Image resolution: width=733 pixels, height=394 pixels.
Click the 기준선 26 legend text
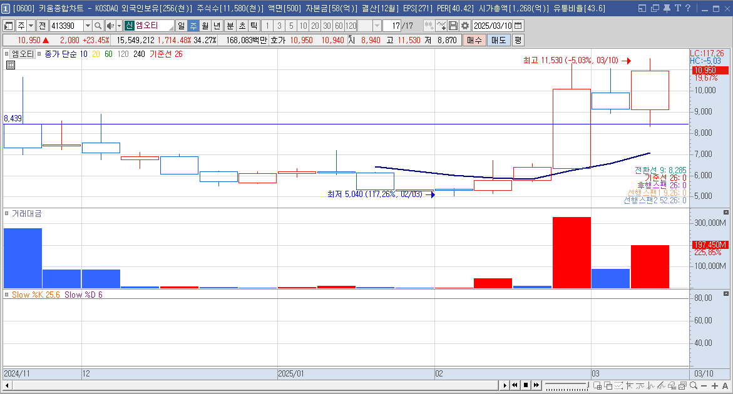[x=166, y=54]
